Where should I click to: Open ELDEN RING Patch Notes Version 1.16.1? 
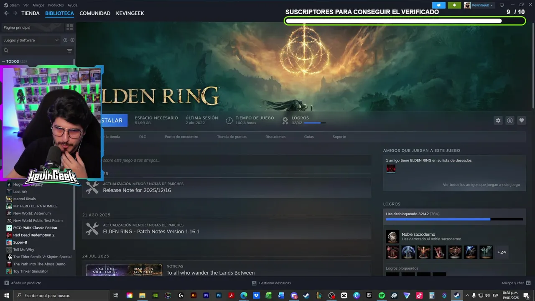click(x=151, y=232)
